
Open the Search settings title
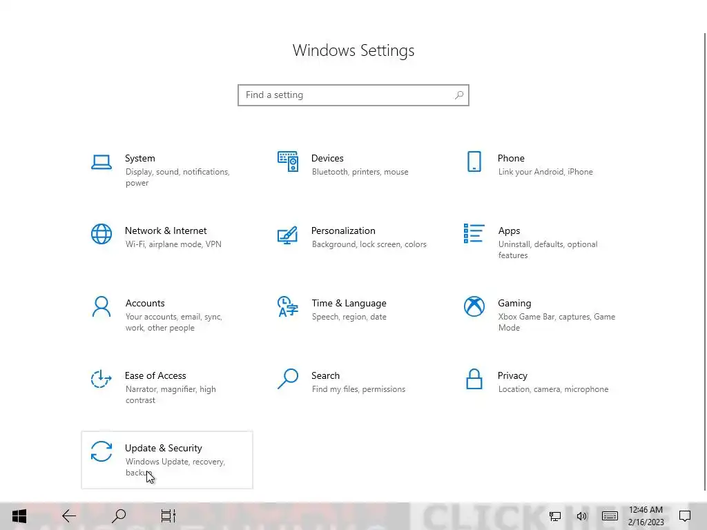click(x=325, y=376)
